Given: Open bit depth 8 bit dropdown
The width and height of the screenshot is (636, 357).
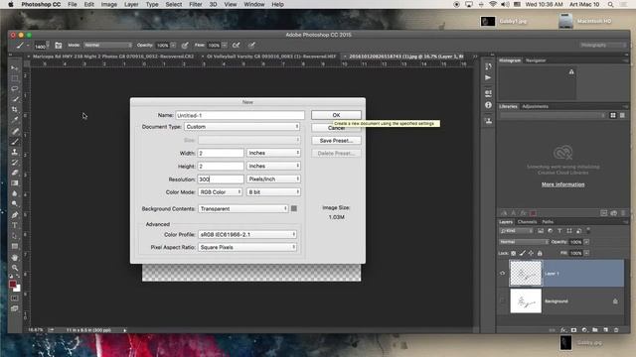Looking at the screenshot, I should (x=273, y=191).
